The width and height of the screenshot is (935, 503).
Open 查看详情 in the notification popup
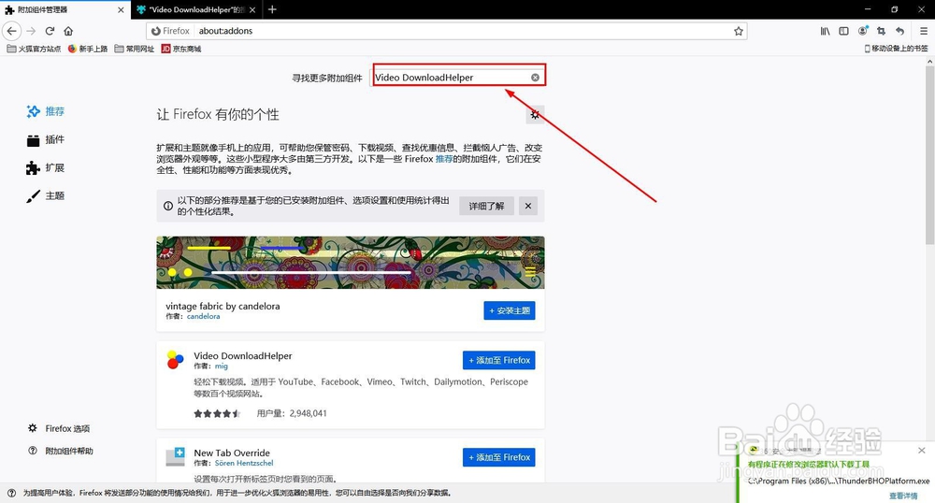pyautogui.click(x=903, y=496)
